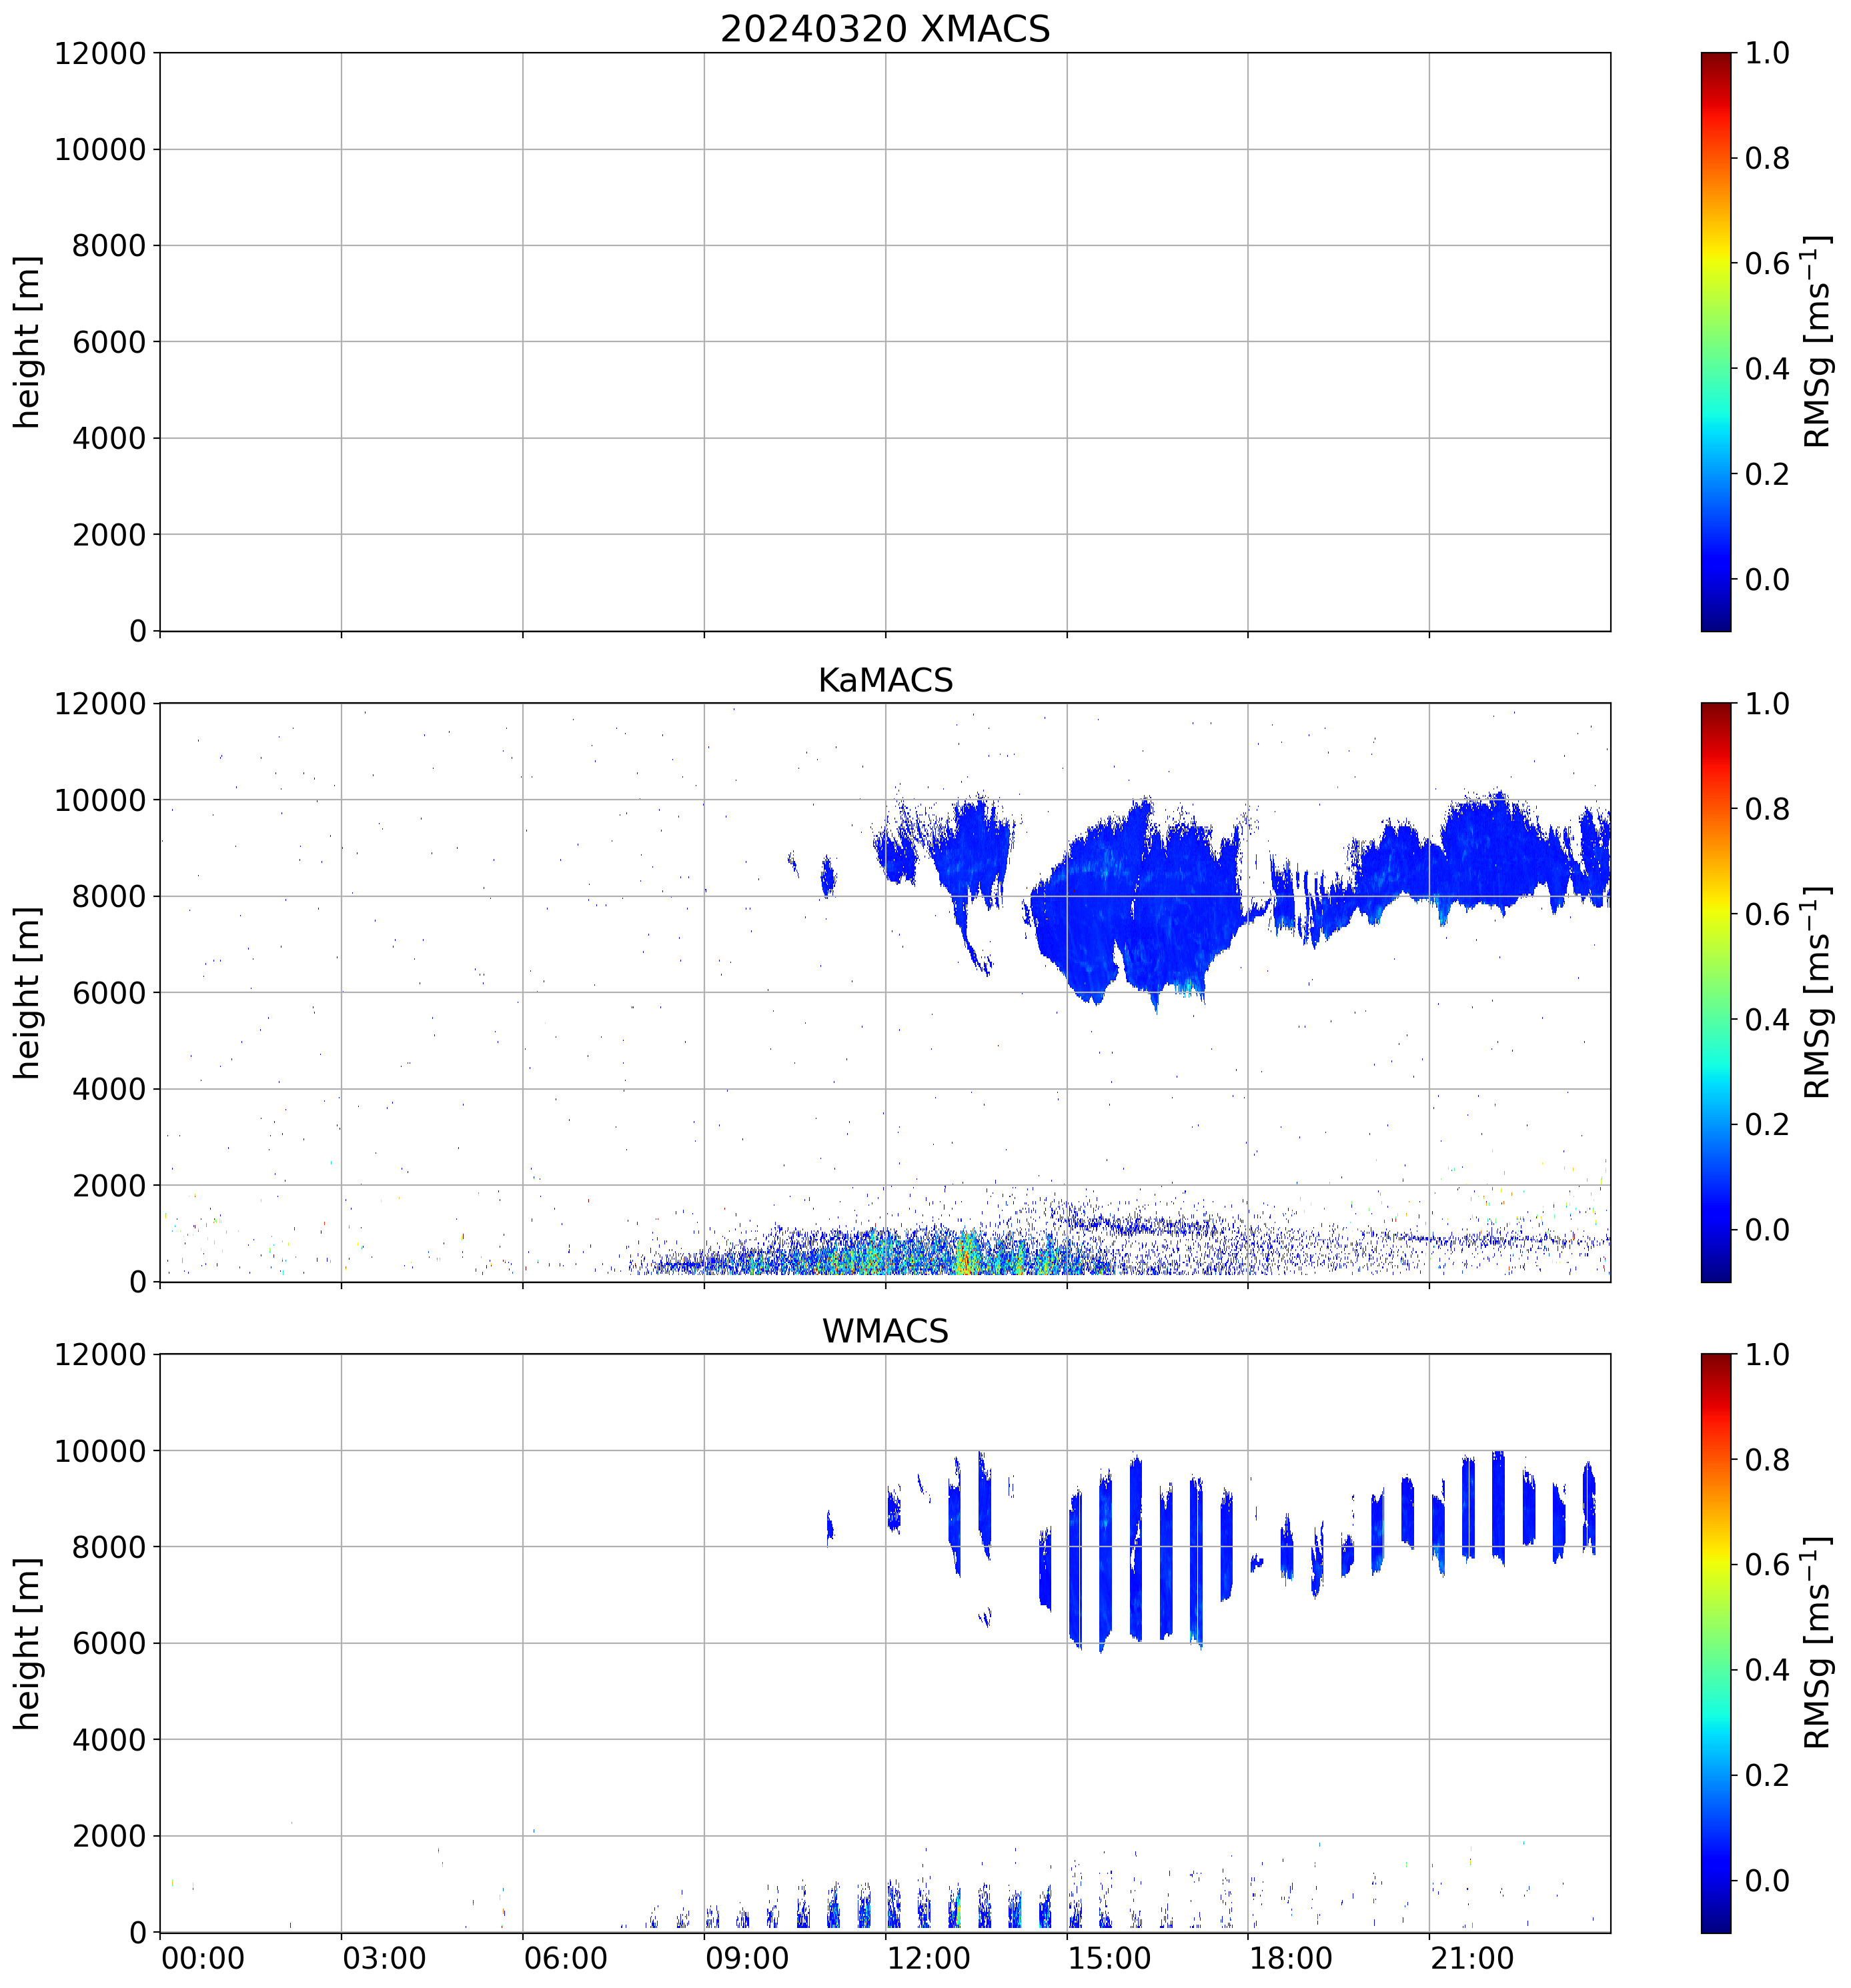Click the 10000 y-tick on the XMACS panel
The width and height of the screenshot is (1851, 1988).
[100, 150]
